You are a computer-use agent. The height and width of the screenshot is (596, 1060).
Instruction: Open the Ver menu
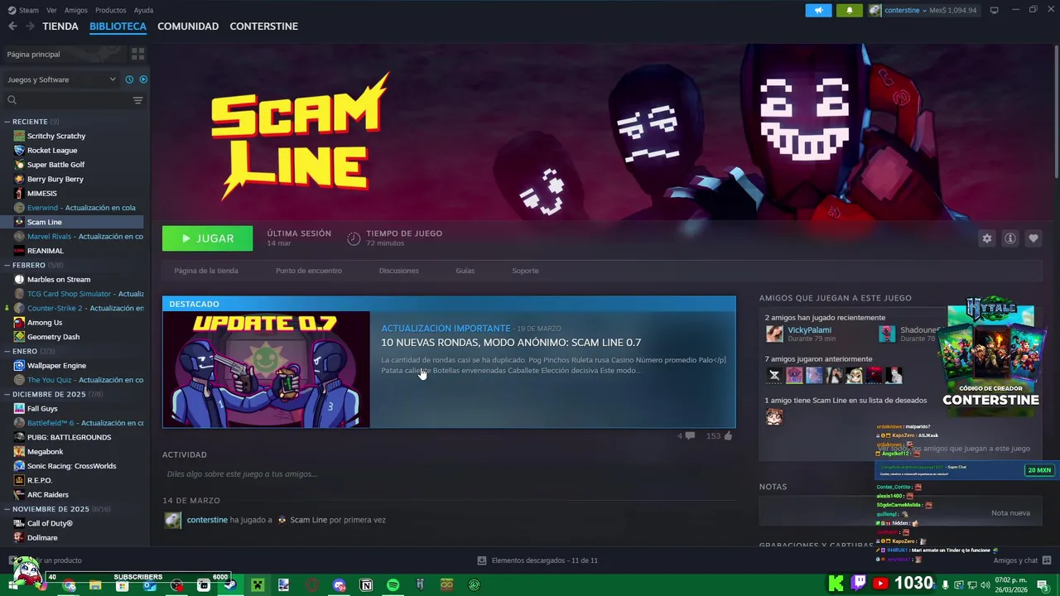click(x=51, y=10)
